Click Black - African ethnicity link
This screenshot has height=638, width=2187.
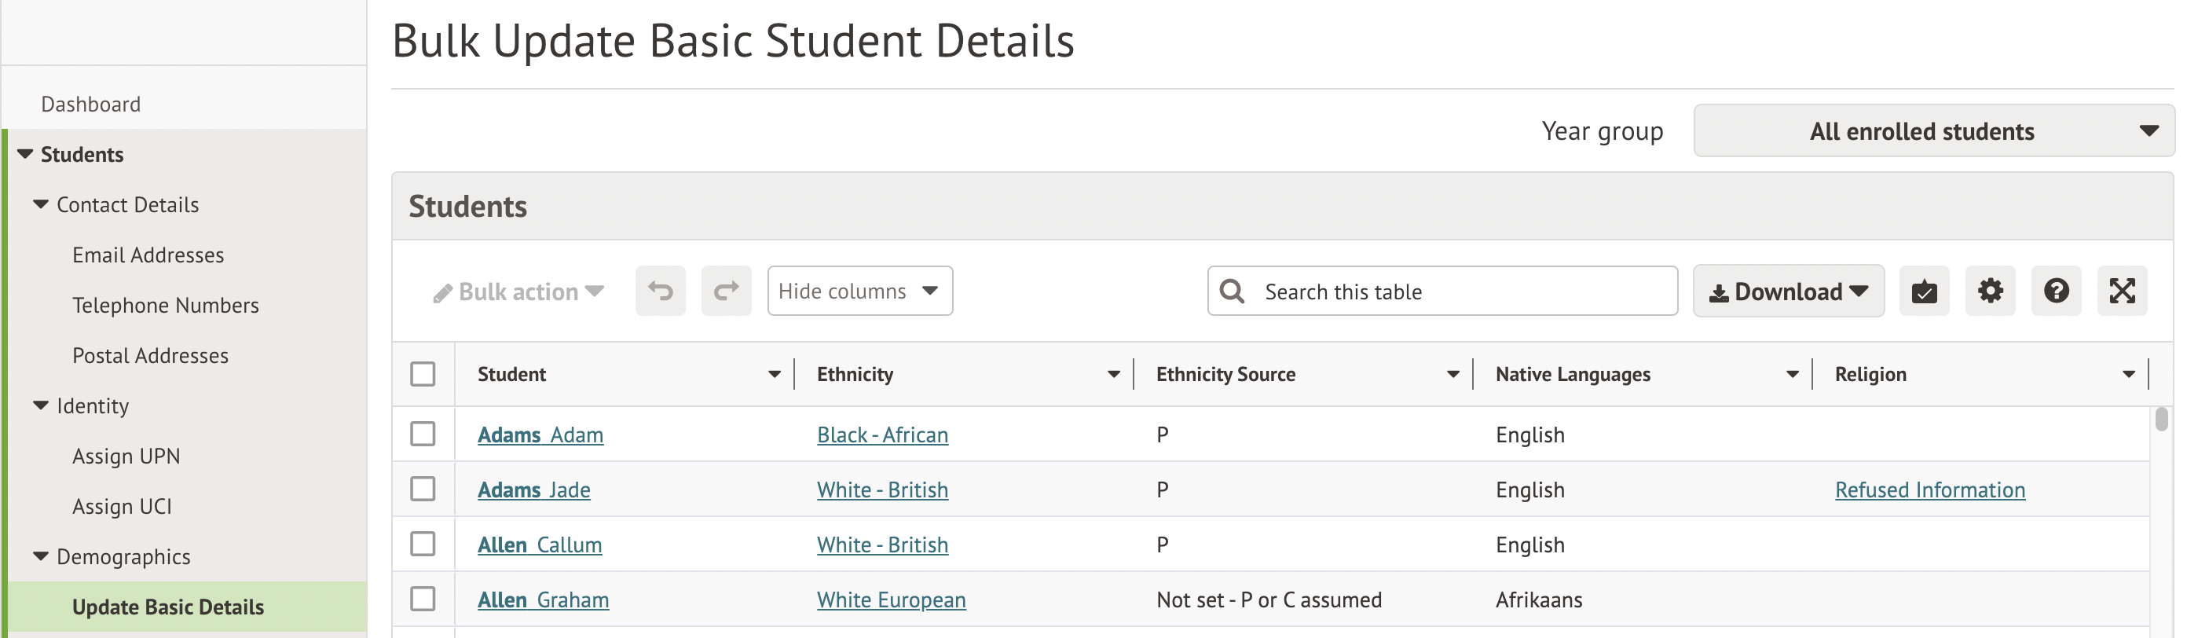[883, 435]
